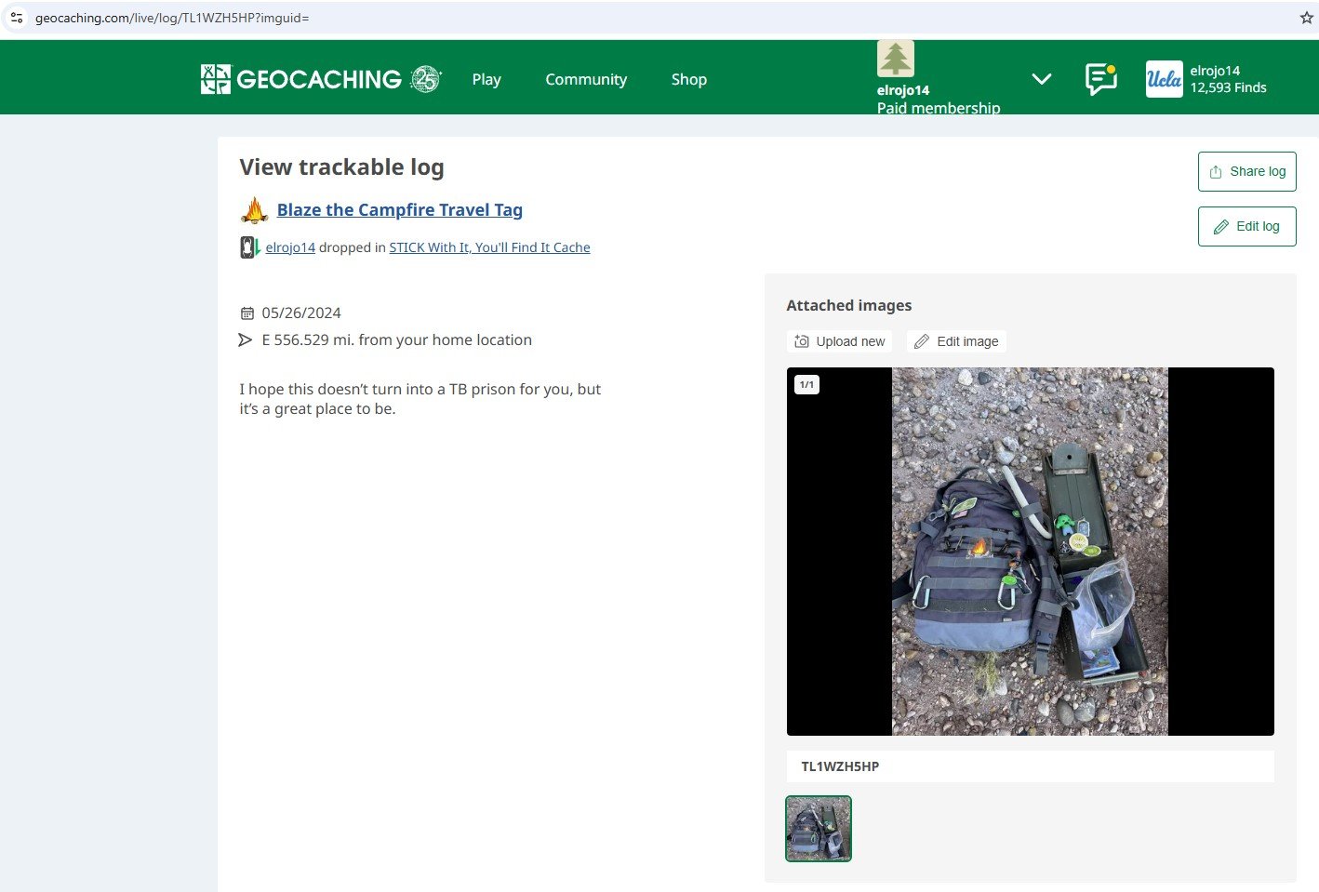Open the message center chat icon
Screen dimensions: 1319x892
click(x=1100, y=79)
